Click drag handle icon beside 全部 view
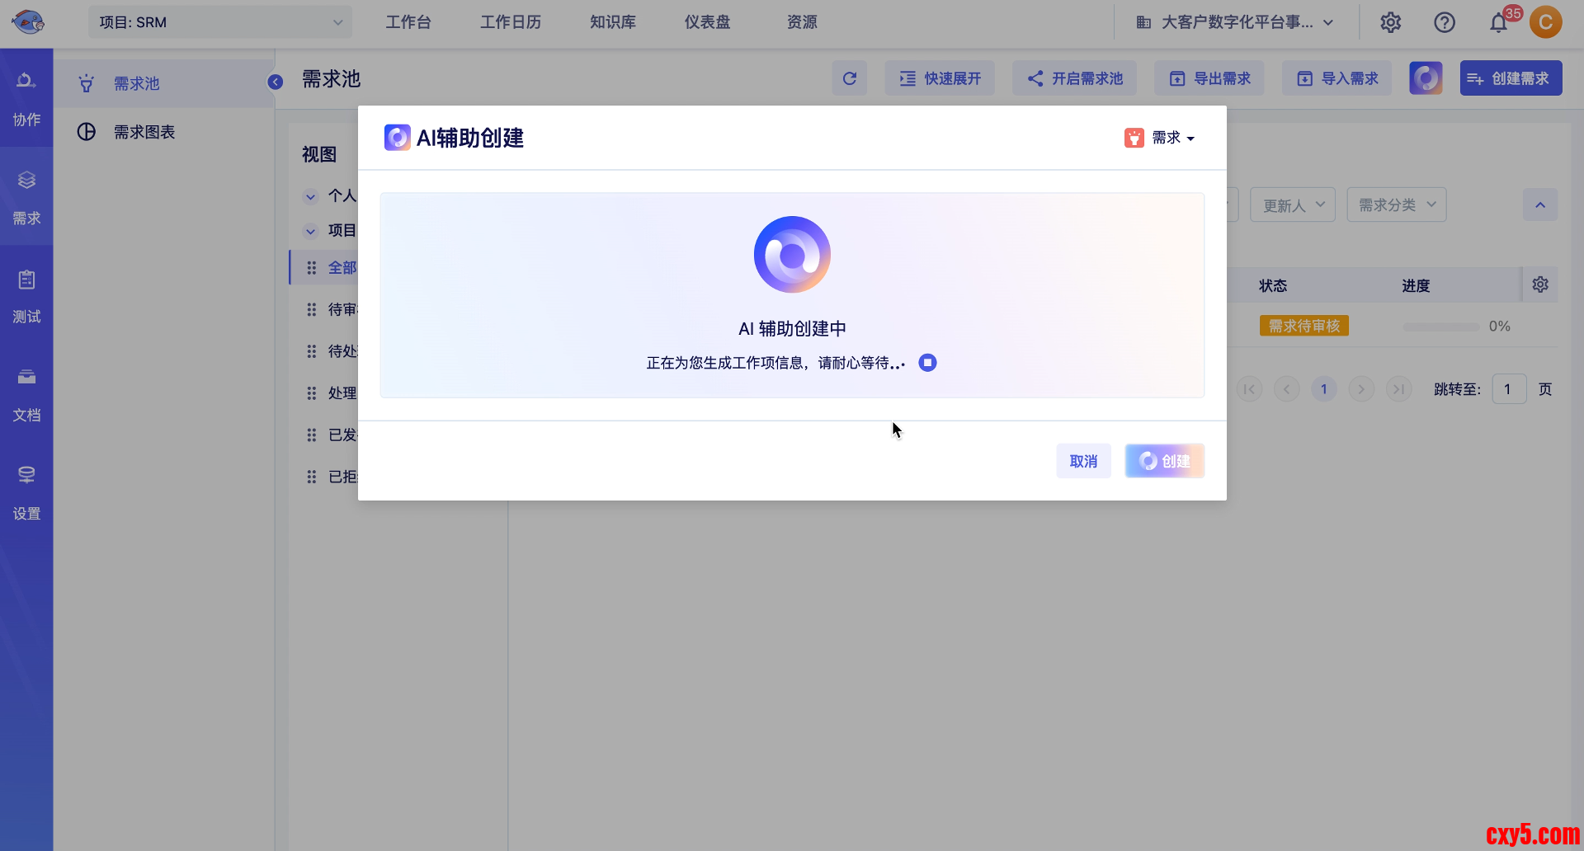The width and height of the screenshot is (1584, 851). coord(312,268)
